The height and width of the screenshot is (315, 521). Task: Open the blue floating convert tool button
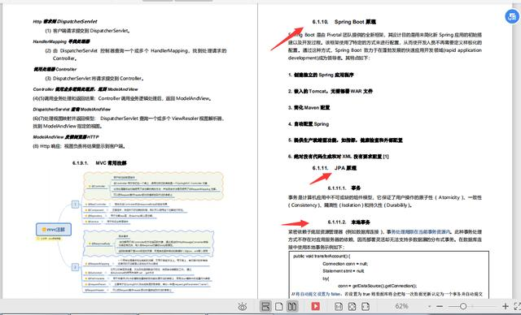point(512,16)
